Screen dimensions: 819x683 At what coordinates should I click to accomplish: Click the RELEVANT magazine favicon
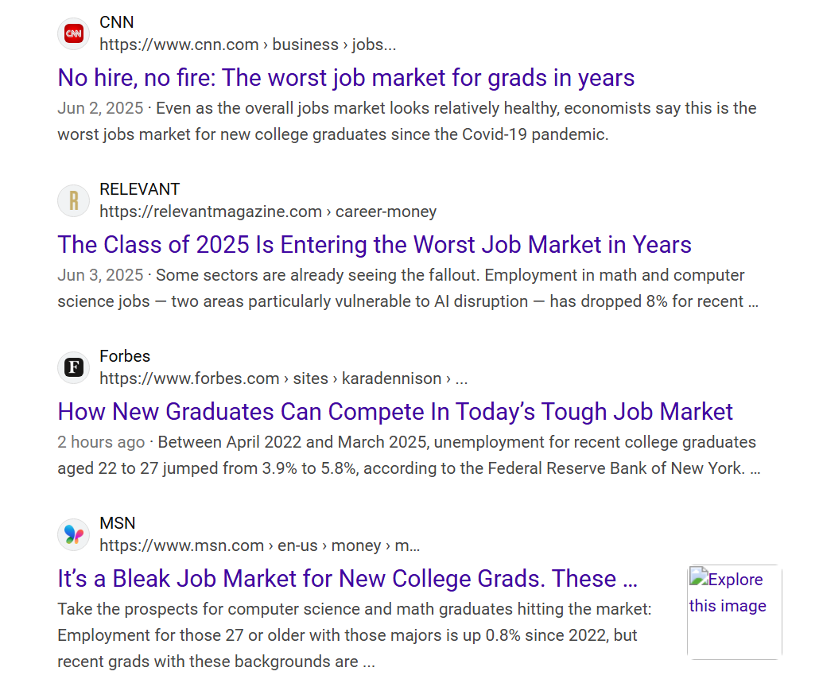point(74,201)
